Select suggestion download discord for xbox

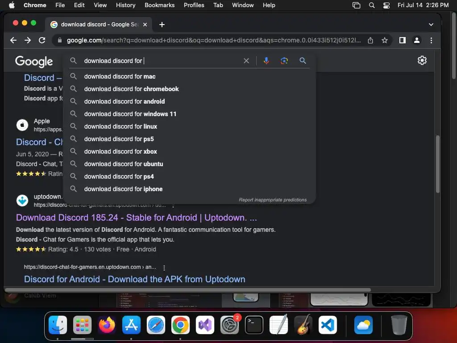coord(189,152)
